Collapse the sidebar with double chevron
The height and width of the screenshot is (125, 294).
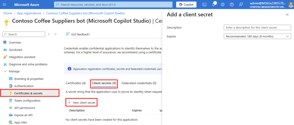(55, 34)
